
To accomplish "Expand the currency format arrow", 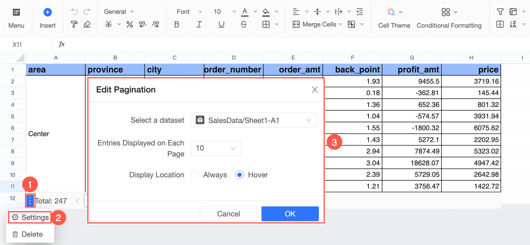I will click(x=119, y=24).
